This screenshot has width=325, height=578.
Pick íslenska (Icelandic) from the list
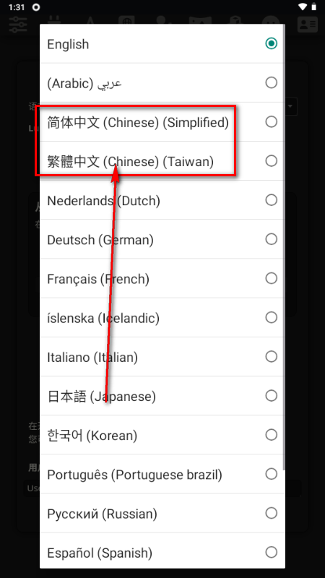162,317
